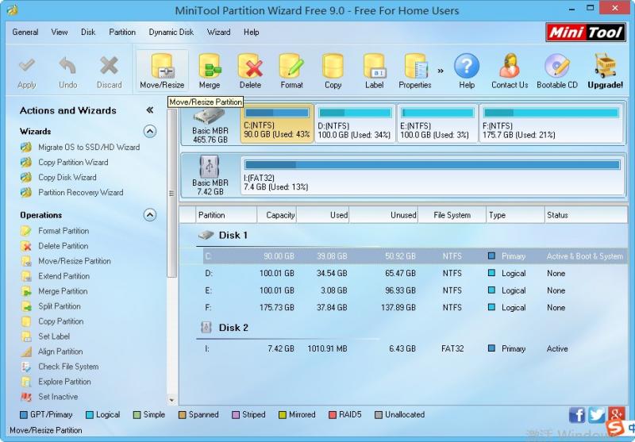The width and height of the screenshot is (635, 442).
Task: Show more toolbar items with » chevron
Action: click(441, 71)
